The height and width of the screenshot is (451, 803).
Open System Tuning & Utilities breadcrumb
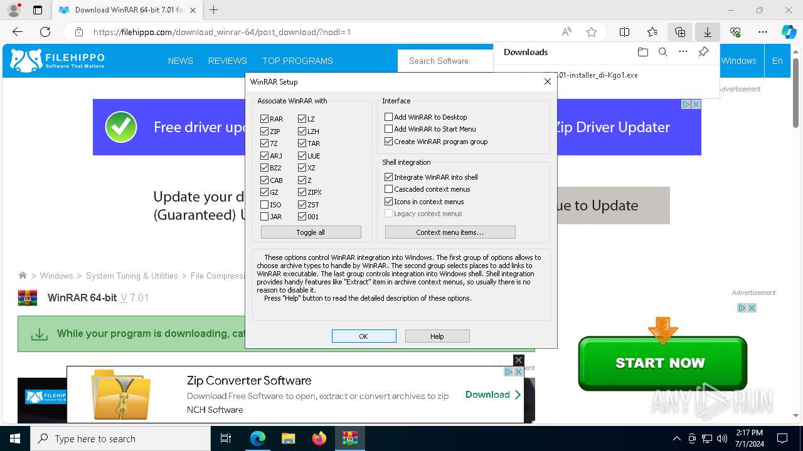[132, 276]
